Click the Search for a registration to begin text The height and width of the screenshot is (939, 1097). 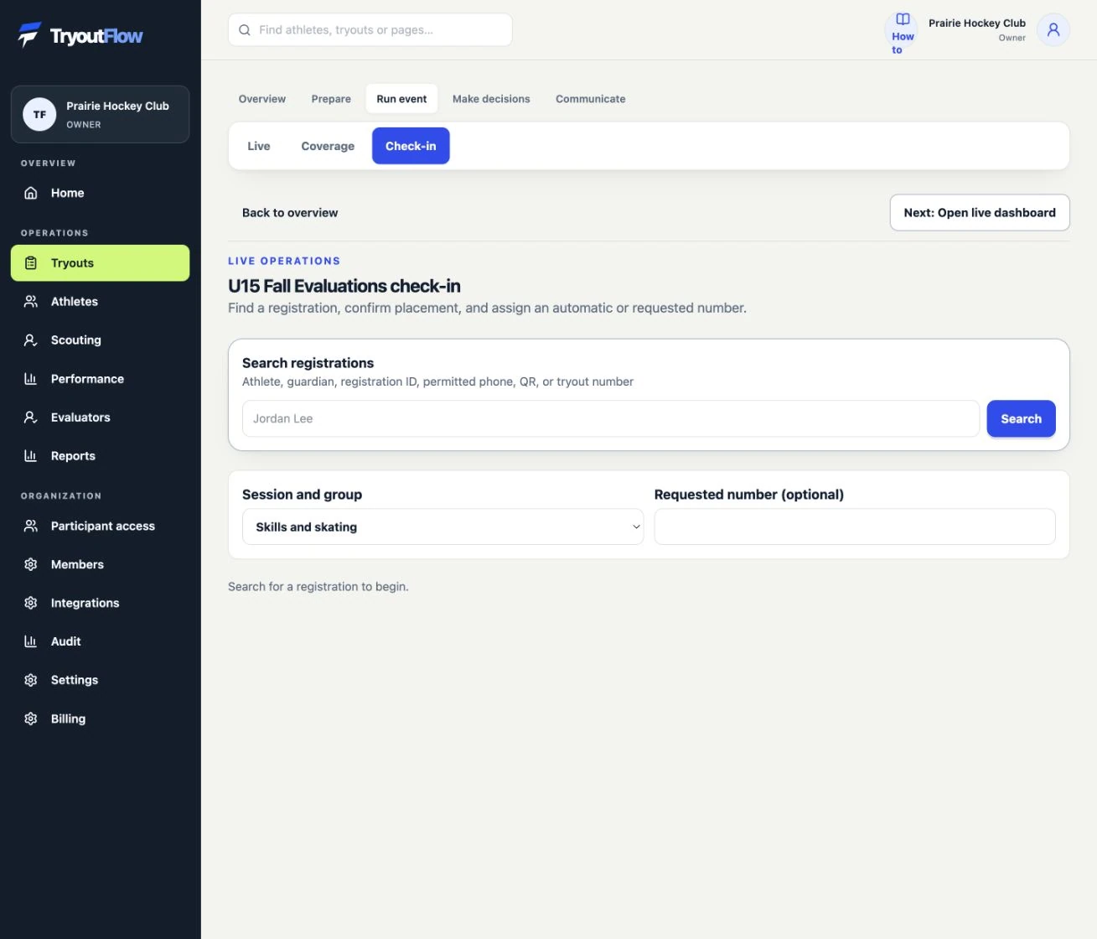tap(318, 587)
